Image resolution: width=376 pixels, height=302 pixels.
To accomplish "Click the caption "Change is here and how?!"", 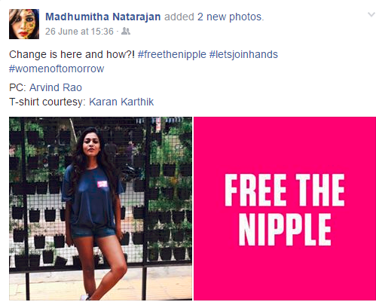I will pyautogui.click(x=72, y=54).
